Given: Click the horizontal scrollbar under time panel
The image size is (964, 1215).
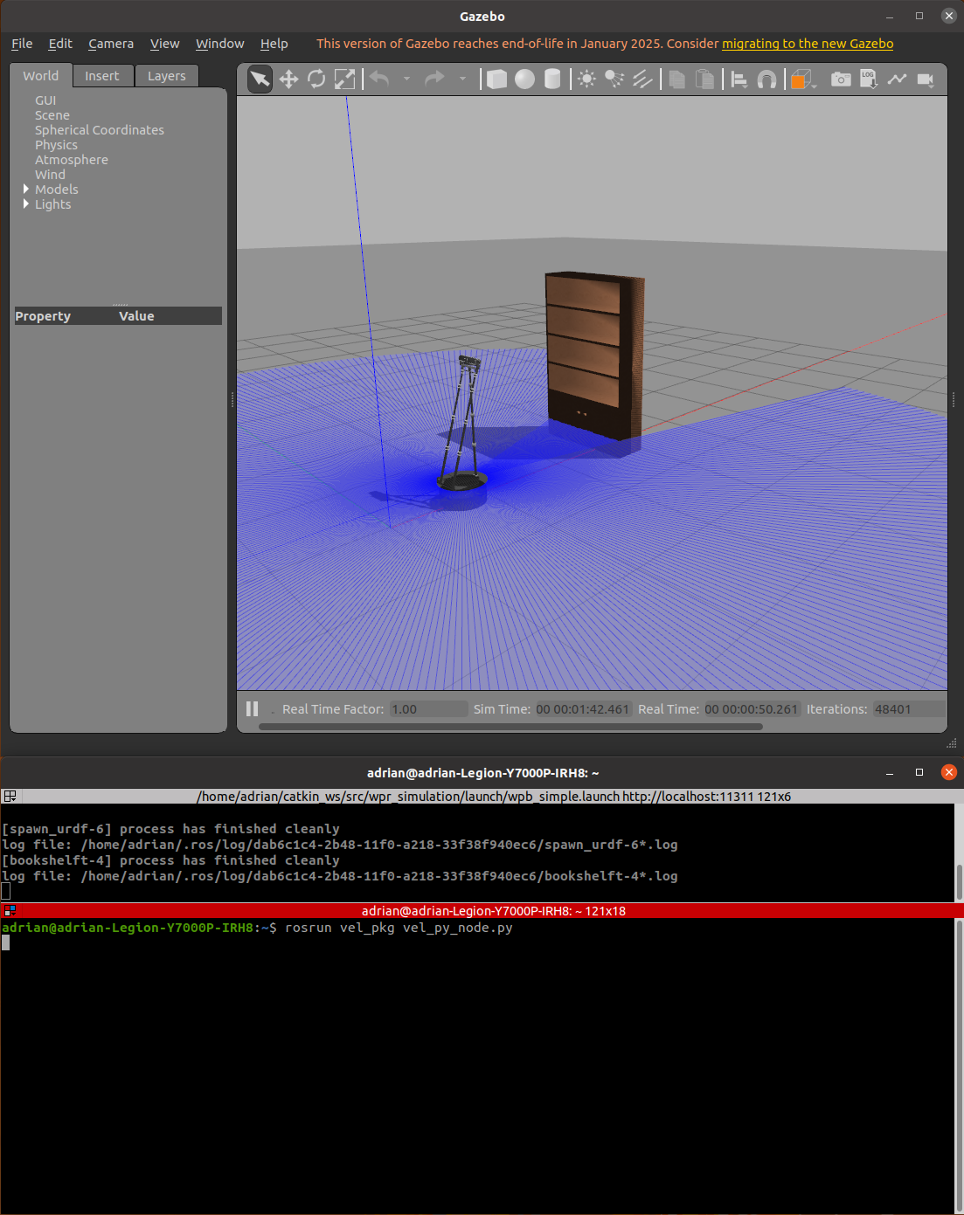Looking at the screenshot, I should pyautogui.click(x=510, y=727).
